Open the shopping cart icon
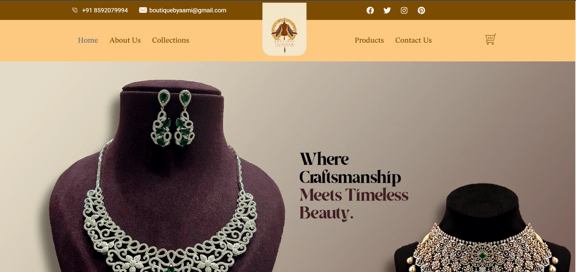 490,39
